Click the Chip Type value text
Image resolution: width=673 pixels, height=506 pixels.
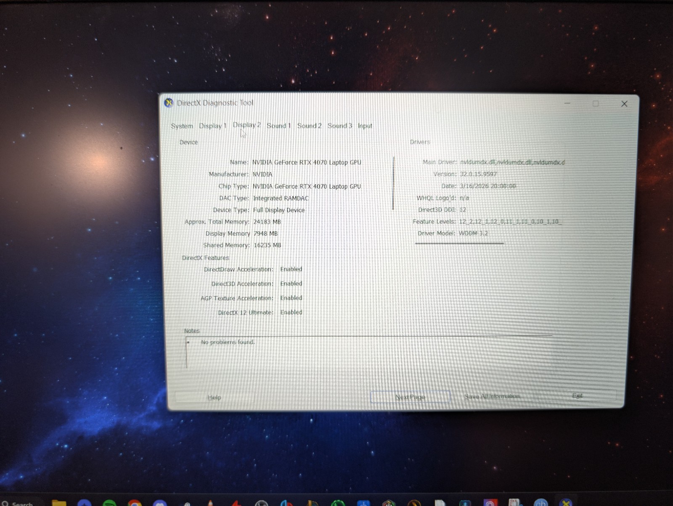pyautogui.click(x=307, y=186)
